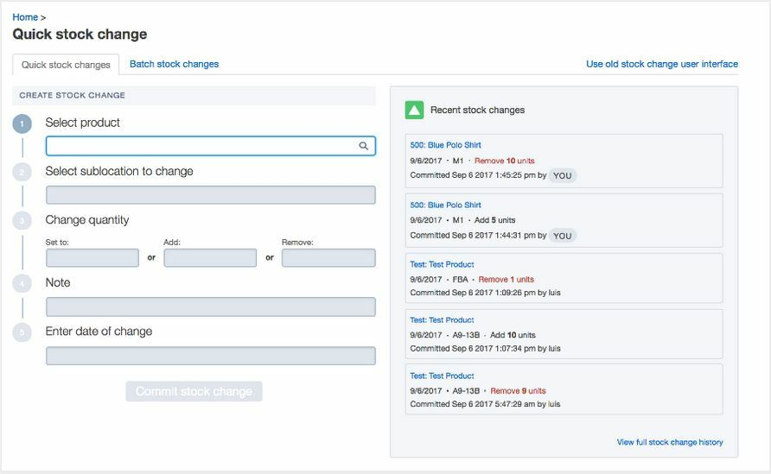Click step 1 circle indicator
The height and width of the screenshot is (474, 771).
pos(22,123)
